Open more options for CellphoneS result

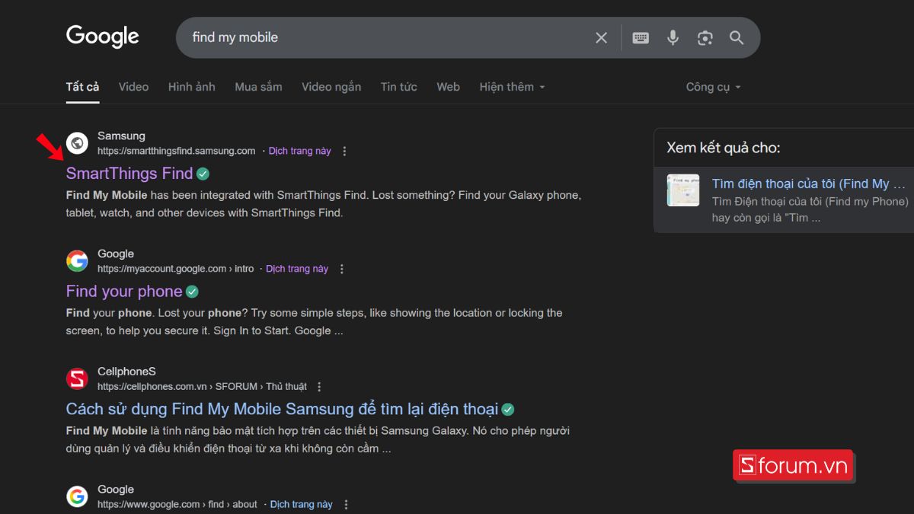(x=319, y=387)
